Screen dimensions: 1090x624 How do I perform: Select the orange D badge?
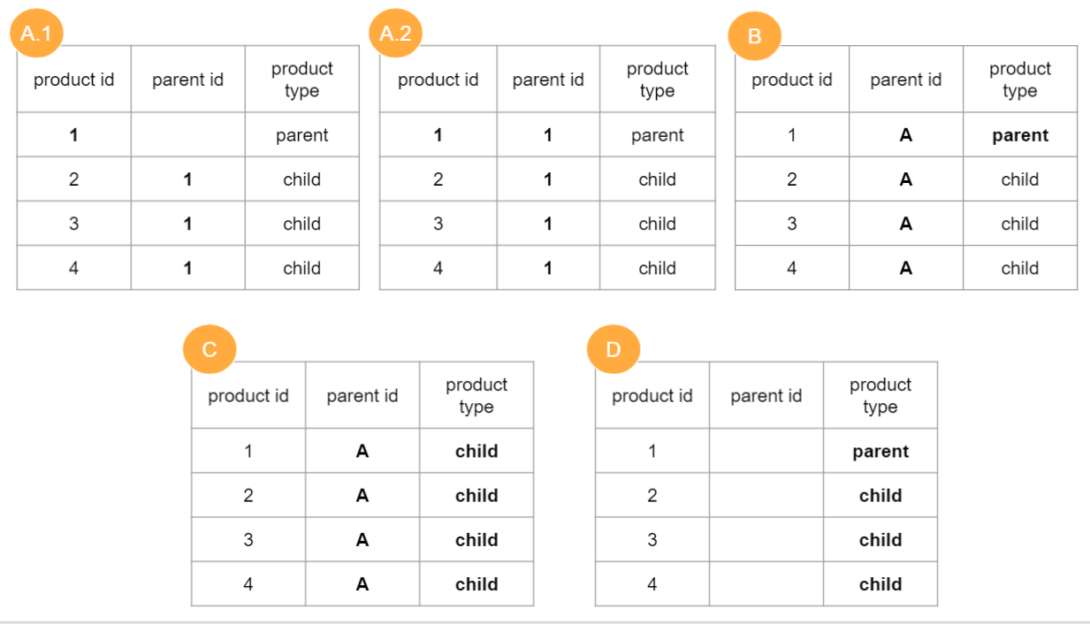(614, 349)
